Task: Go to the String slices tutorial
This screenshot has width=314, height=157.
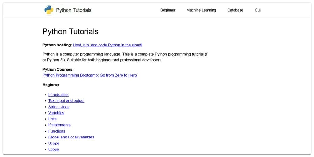Action: (59, 107)
